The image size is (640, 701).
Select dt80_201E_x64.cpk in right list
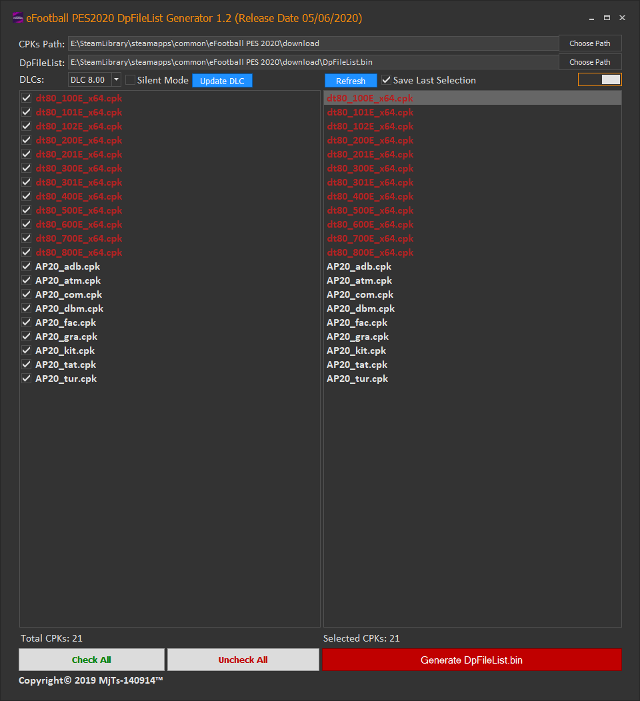(473, 154)
